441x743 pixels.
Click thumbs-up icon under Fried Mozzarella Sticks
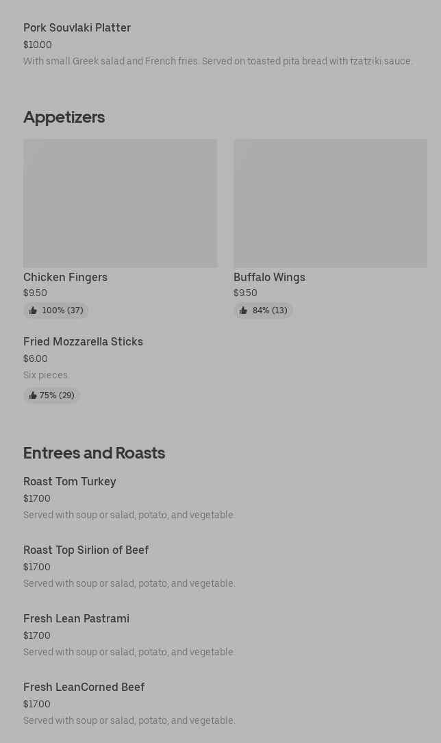[33, 395]
